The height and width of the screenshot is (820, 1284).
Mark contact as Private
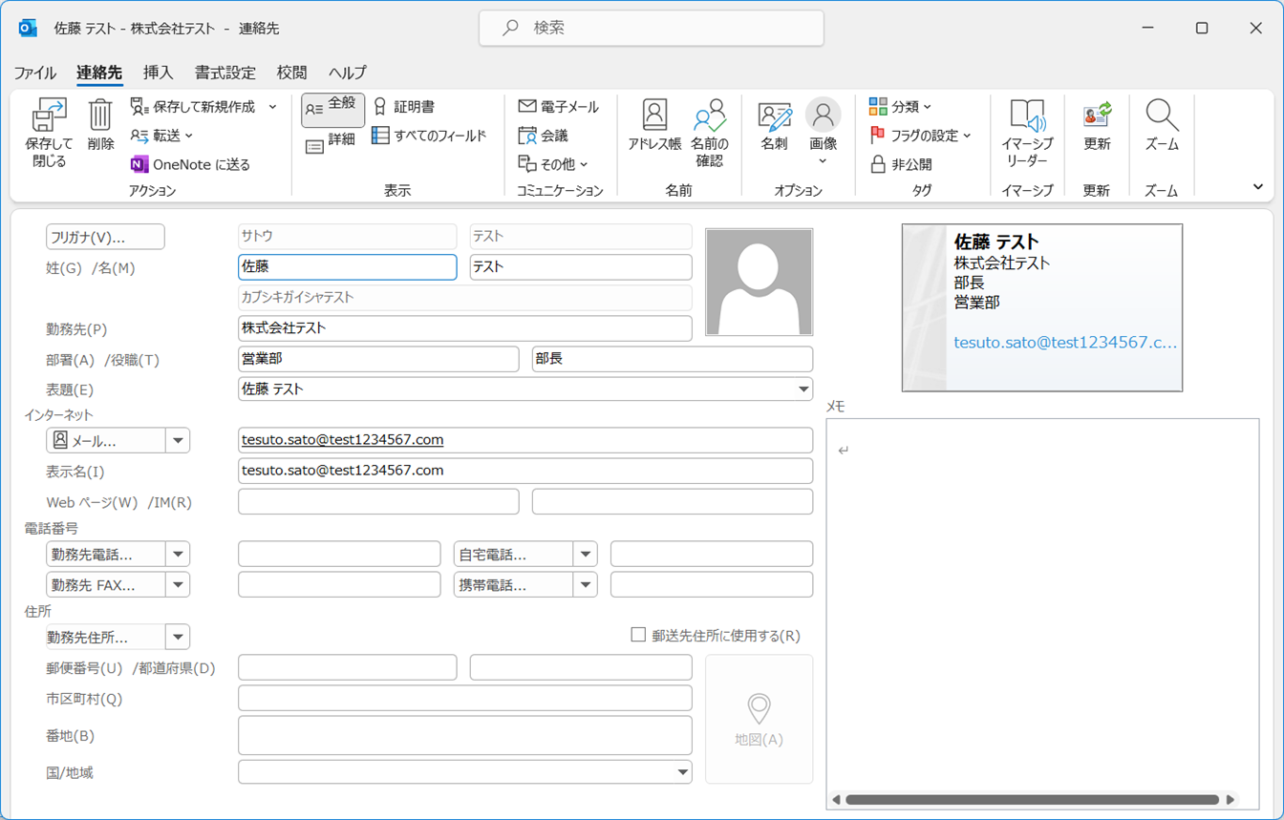901,164
